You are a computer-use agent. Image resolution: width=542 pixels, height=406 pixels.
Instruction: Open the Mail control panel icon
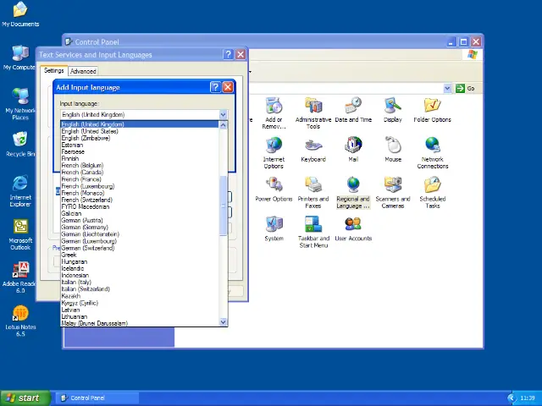point(353,147)
